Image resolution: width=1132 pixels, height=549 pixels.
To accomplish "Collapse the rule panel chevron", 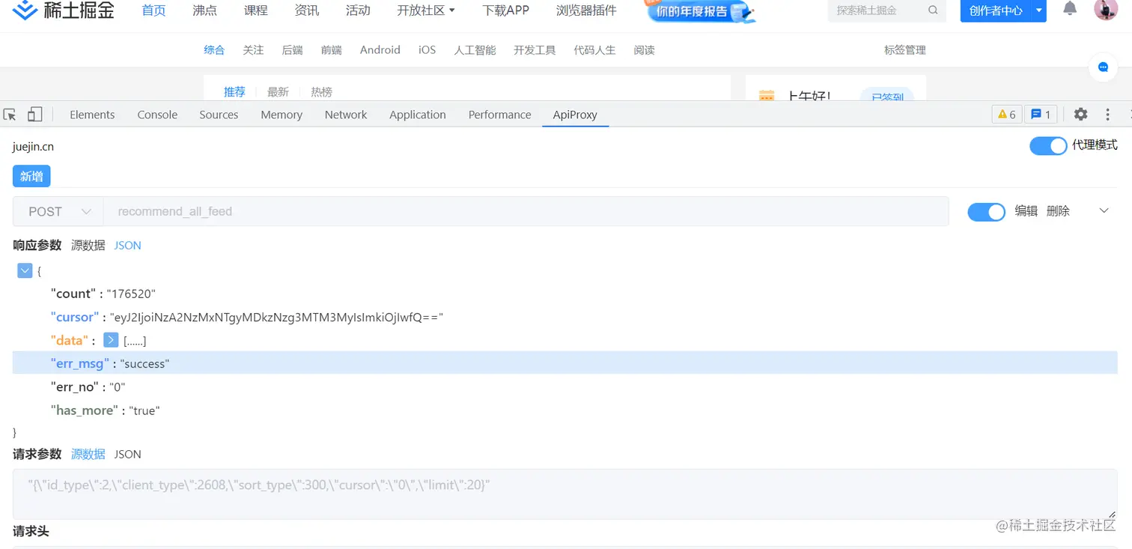I will (1104, 211).
